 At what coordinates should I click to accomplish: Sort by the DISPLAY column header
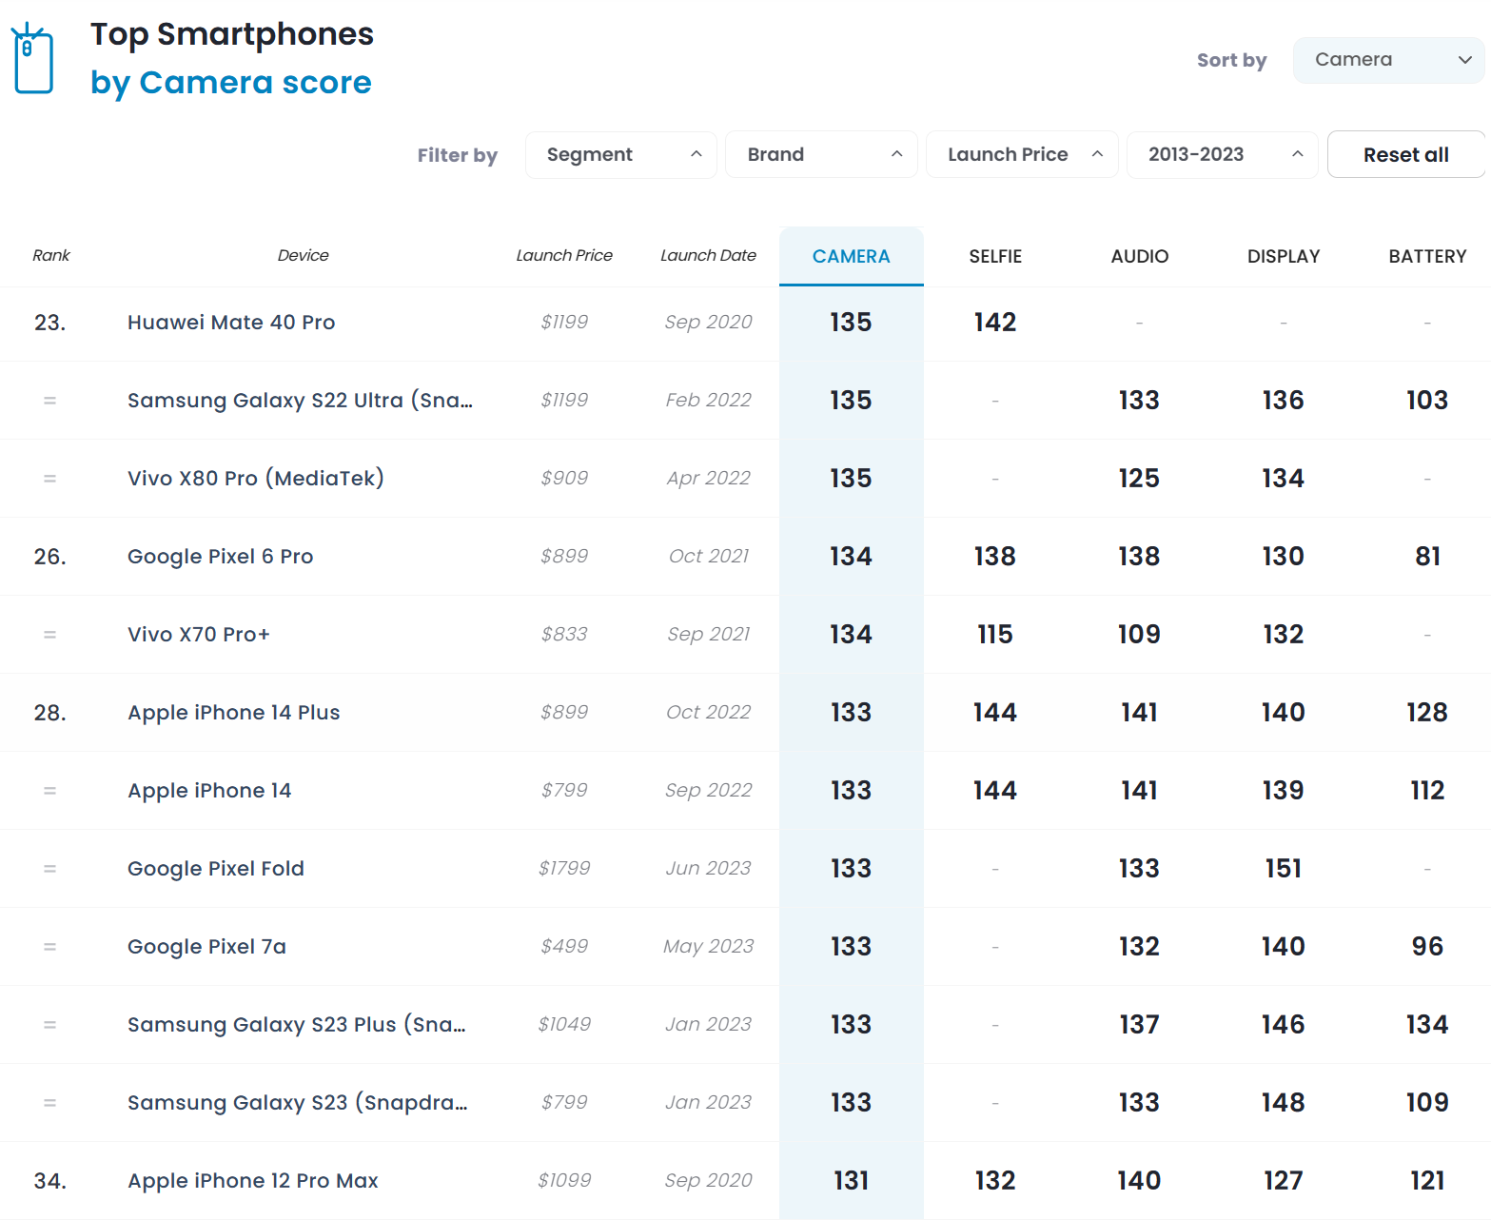coord(1283,256)
